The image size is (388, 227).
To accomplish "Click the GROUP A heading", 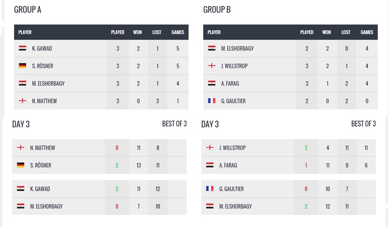I will click(27, 10).
